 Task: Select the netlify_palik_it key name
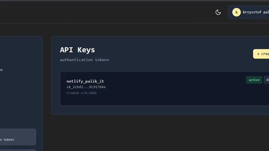coord(85,81)
